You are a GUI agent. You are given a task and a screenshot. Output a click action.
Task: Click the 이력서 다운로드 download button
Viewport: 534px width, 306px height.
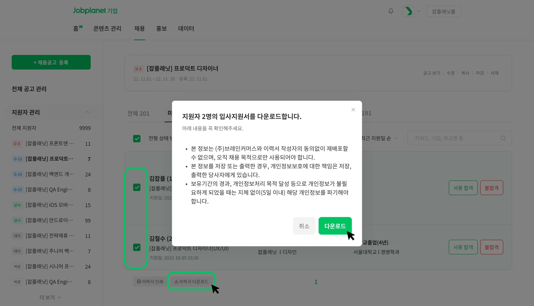click(x=191, y=281)
